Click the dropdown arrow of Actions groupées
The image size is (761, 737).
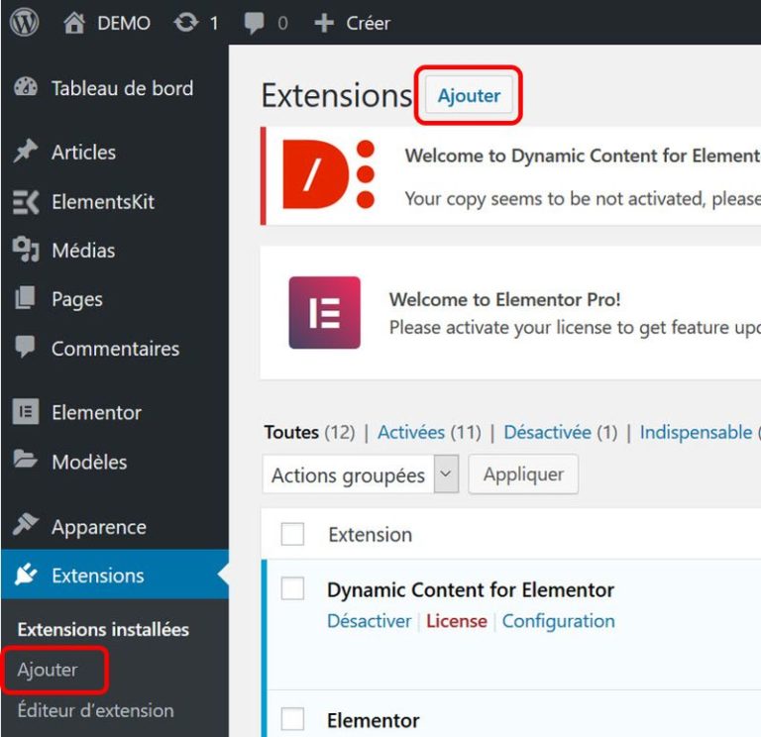[446, 474]
